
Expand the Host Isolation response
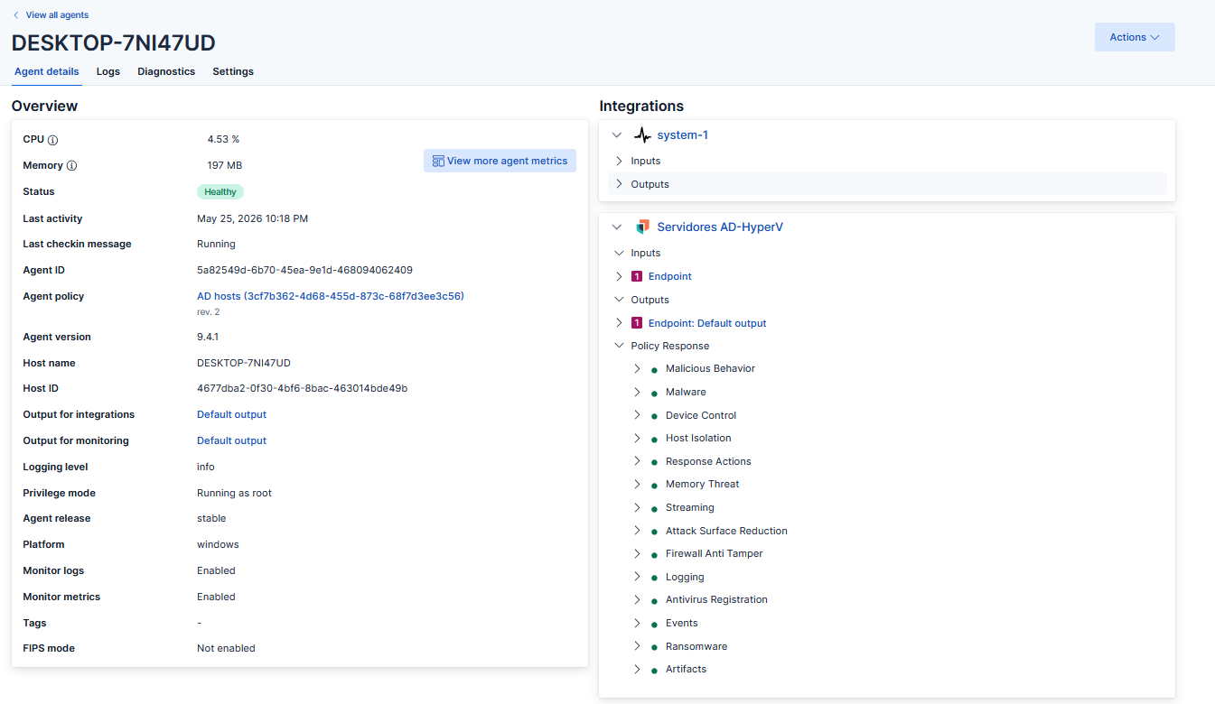tap(637, 439)
